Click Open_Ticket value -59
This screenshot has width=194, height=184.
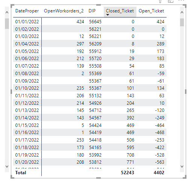pyautogui.click(x=161, y=74)
